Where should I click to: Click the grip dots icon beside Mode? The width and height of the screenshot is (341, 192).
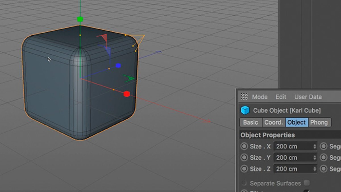point(244,97)
